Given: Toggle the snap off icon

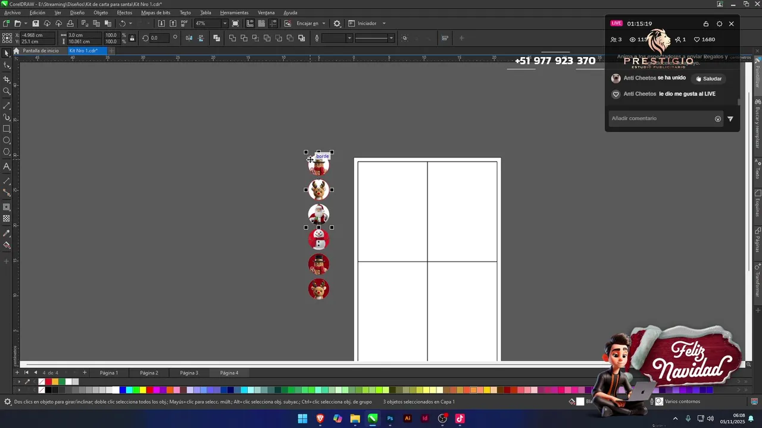Looking at the screenshot, I should point(288,23).
